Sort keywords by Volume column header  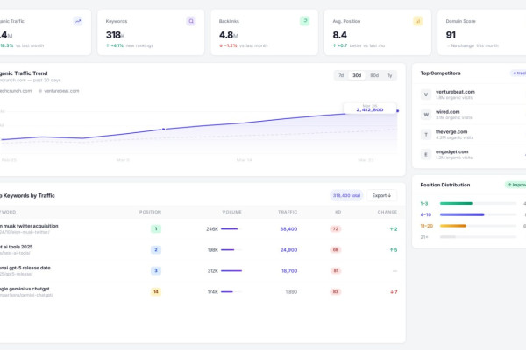[231, 212]
